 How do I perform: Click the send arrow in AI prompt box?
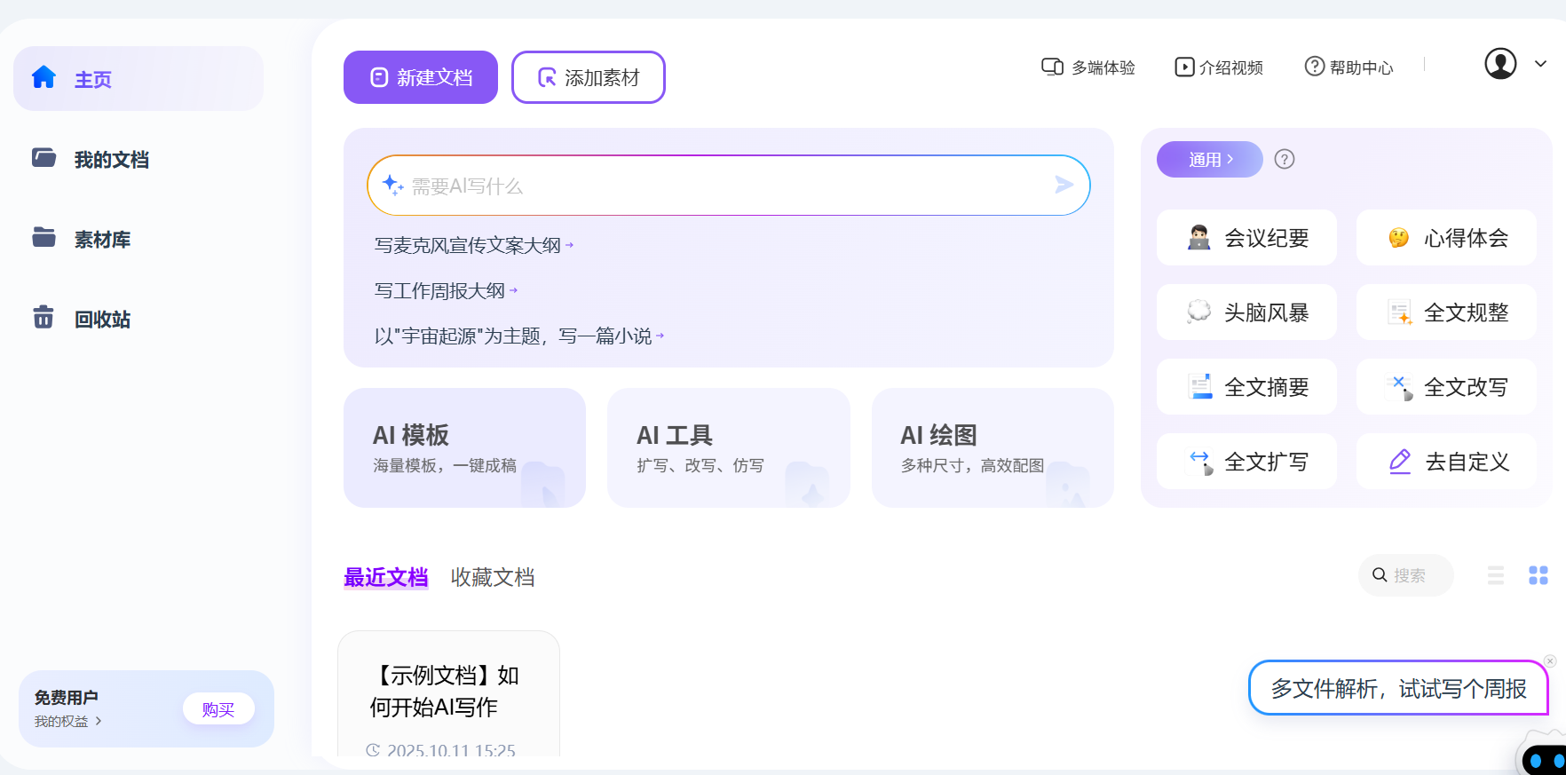click(1064, 185)
